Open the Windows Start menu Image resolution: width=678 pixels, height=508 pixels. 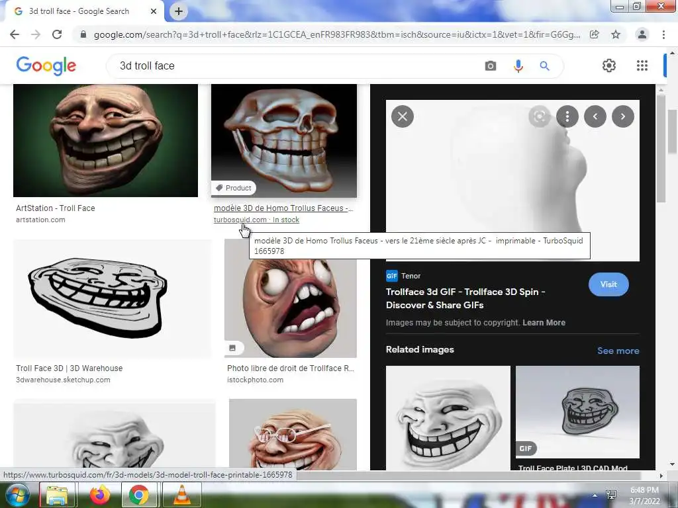coord(17,495)
